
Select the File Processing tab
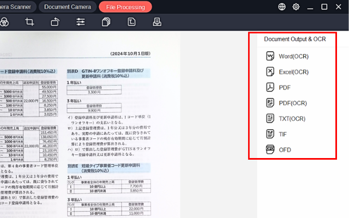125,7
